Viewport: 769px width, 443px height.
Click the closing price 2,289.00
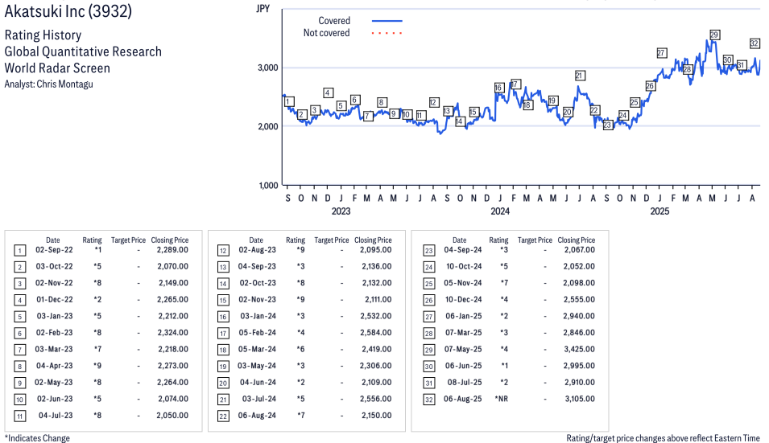pos(172,250)
